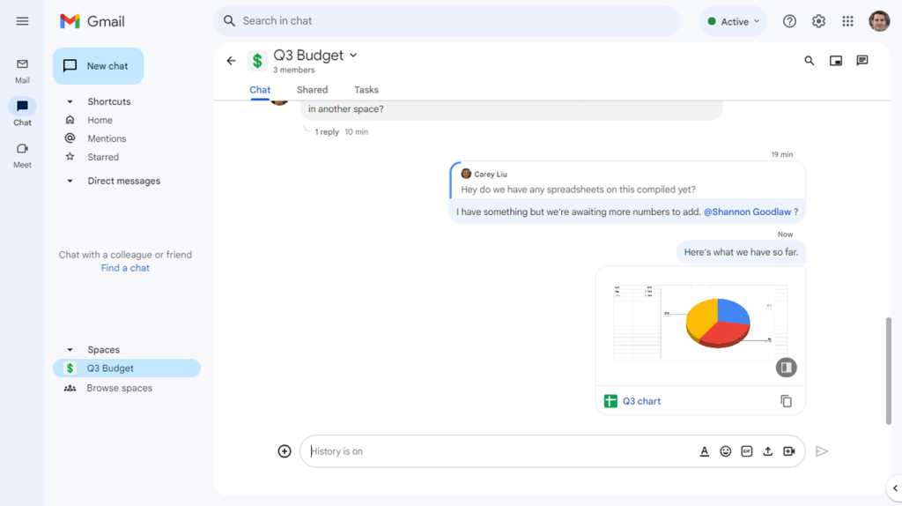
Task: Start a video meeting from message box
Action: click(x=789, y=451)
